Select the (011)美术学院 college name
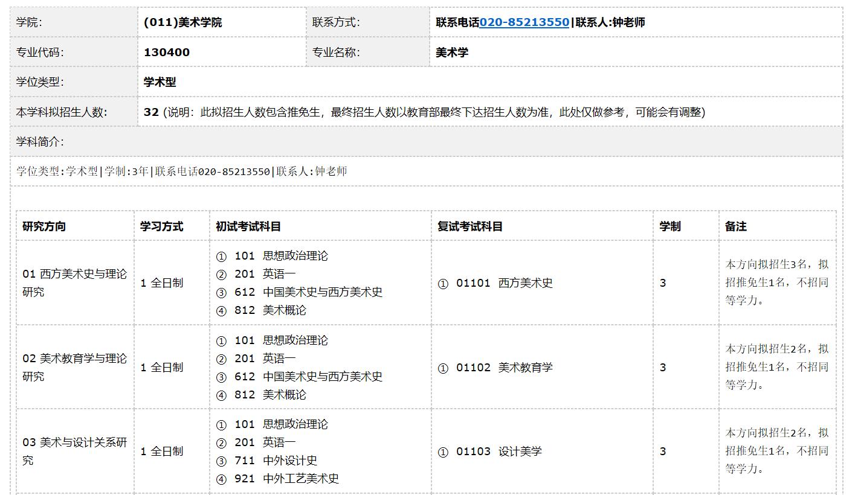Viewport: 855px width, 495px height. point(182,22)
